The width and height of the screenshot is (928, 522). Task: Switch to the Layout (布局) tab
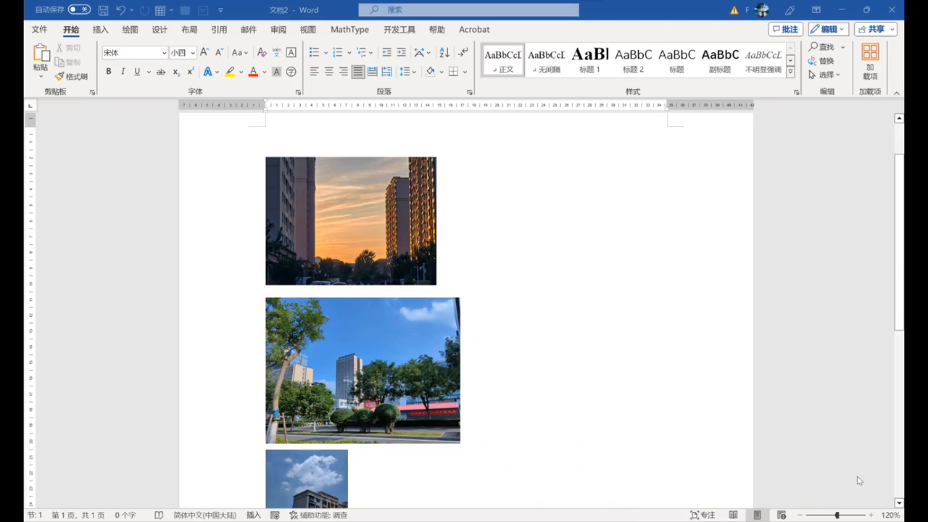coord(189,30)
